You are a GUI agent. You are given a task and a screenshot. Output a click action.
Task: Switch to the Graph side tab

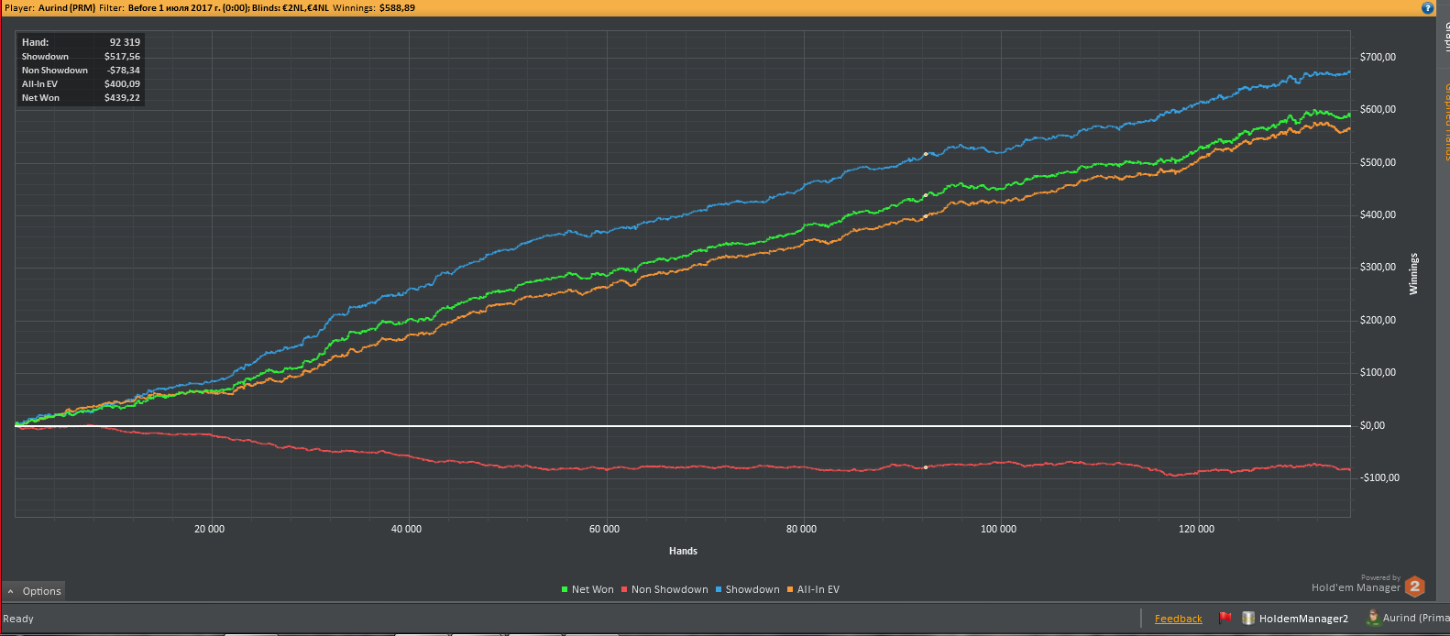tap(1445, 37)
